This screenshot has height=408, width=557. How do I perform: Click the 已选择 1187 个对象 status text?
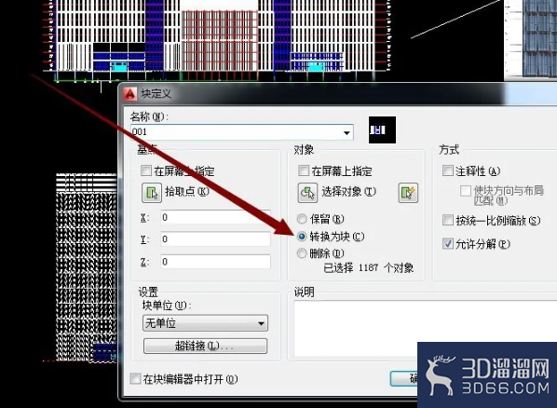[369, 267]
